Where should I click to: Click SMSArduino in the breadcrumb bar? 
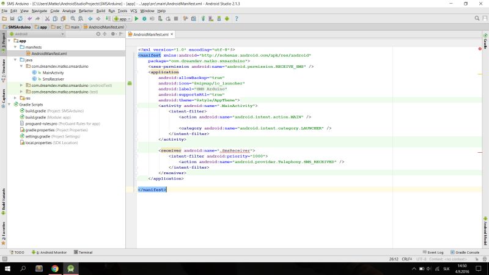tap(19, 27)
